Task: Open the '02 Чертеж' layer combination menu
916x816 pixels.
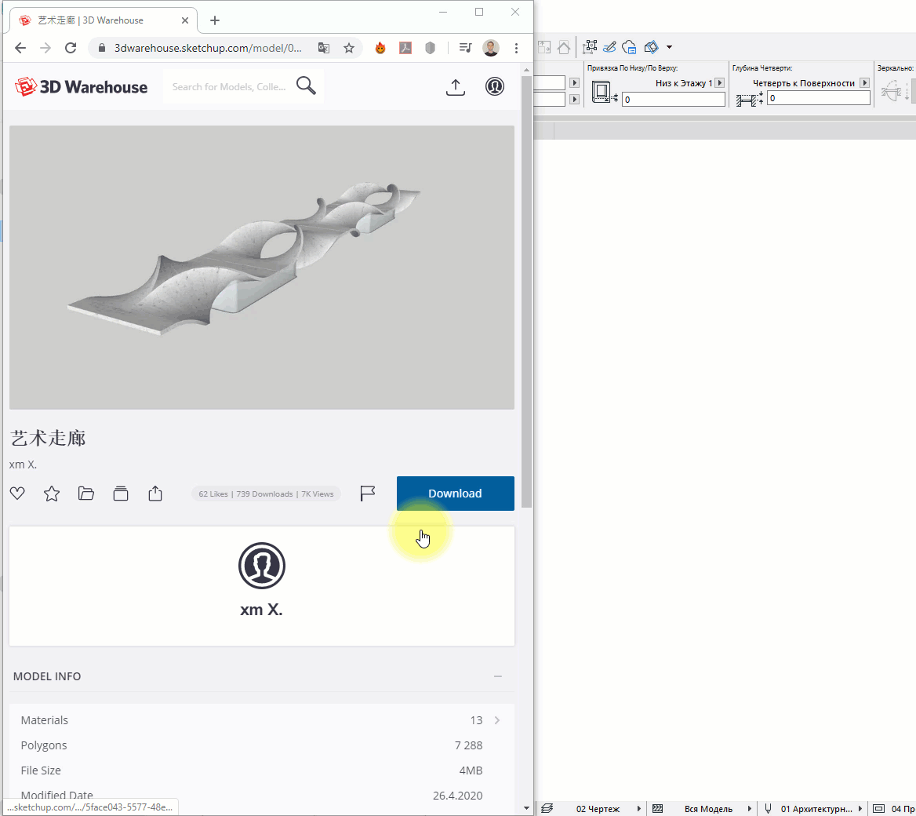Action: point(639,808)
